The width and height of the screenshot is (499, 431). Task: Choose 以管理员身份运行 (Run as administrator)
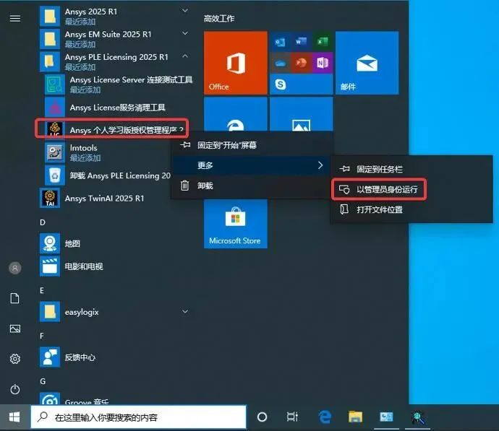[411, 189]
